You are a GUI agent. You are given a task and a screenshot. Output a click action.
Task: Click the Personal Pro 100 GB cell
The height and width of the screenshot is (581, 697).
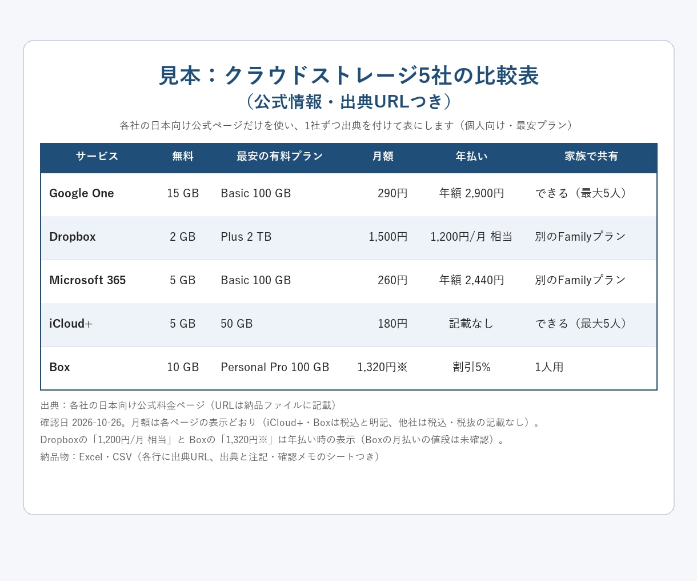click(275, 367)
